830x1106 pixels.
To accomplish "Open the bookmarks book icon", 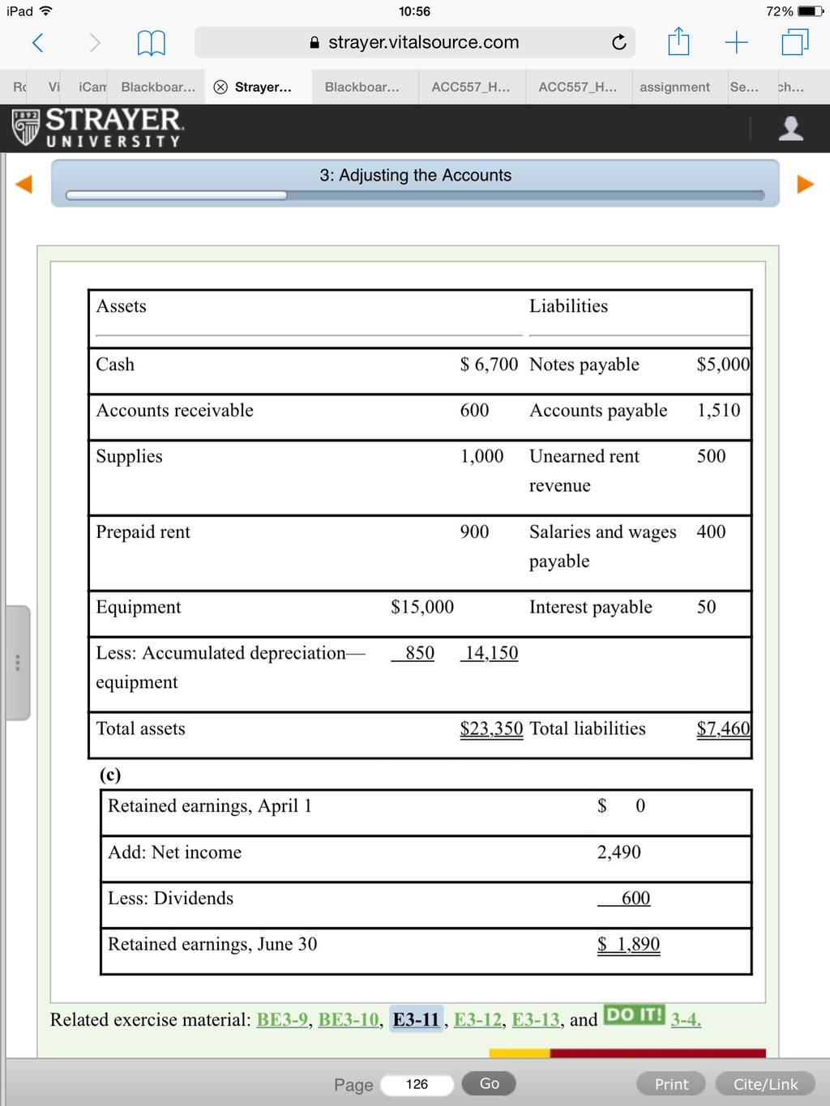I will click(151, 42).
